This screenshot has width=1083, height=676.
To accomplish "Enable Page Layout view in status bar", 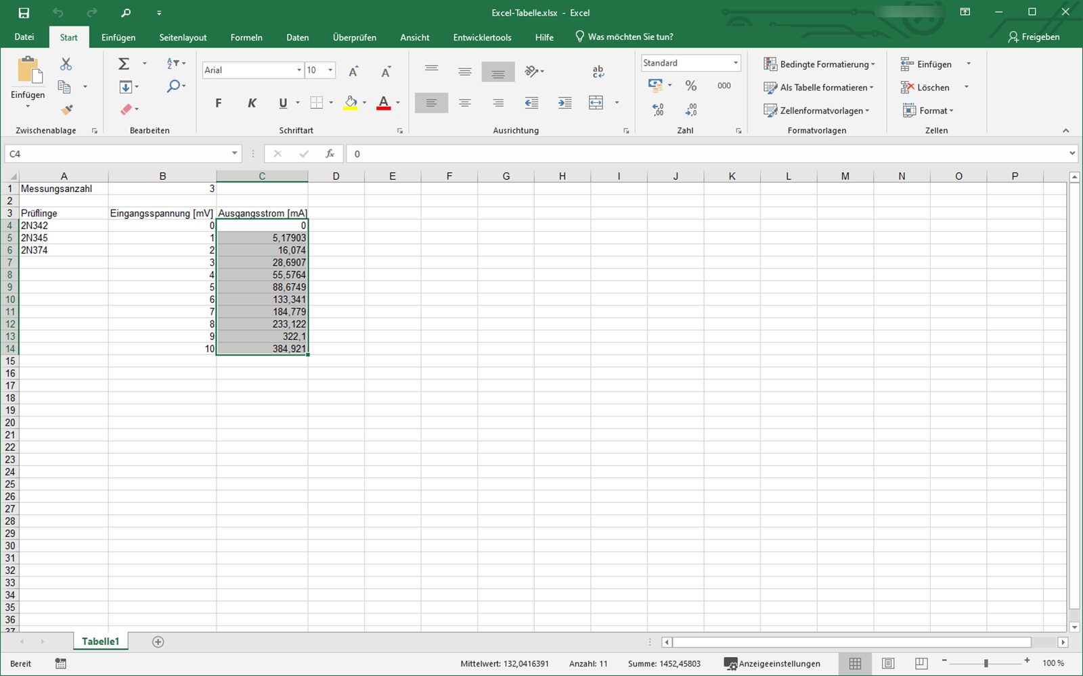I will (x=888, y=663).
